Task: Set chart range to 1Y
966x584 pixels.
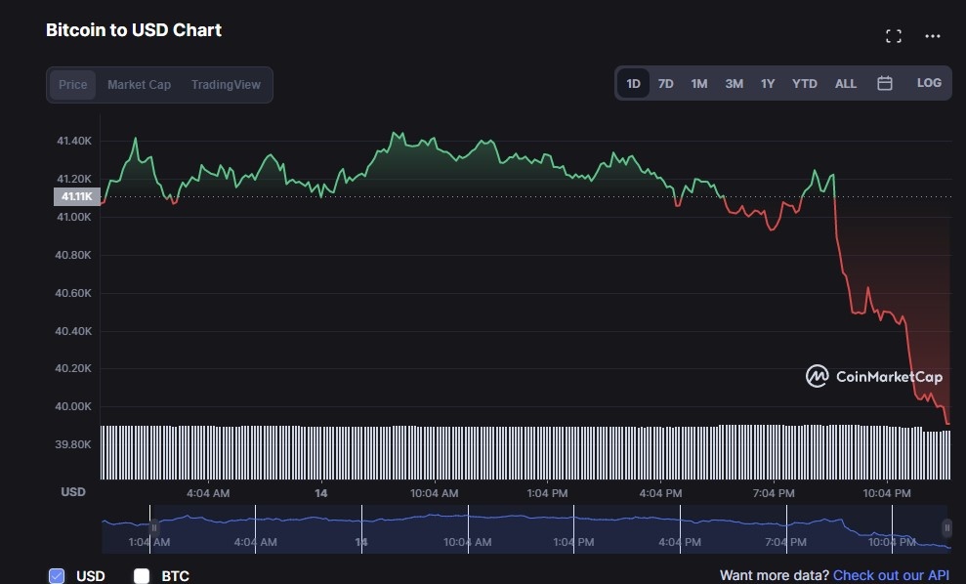Action: [768, 84]
